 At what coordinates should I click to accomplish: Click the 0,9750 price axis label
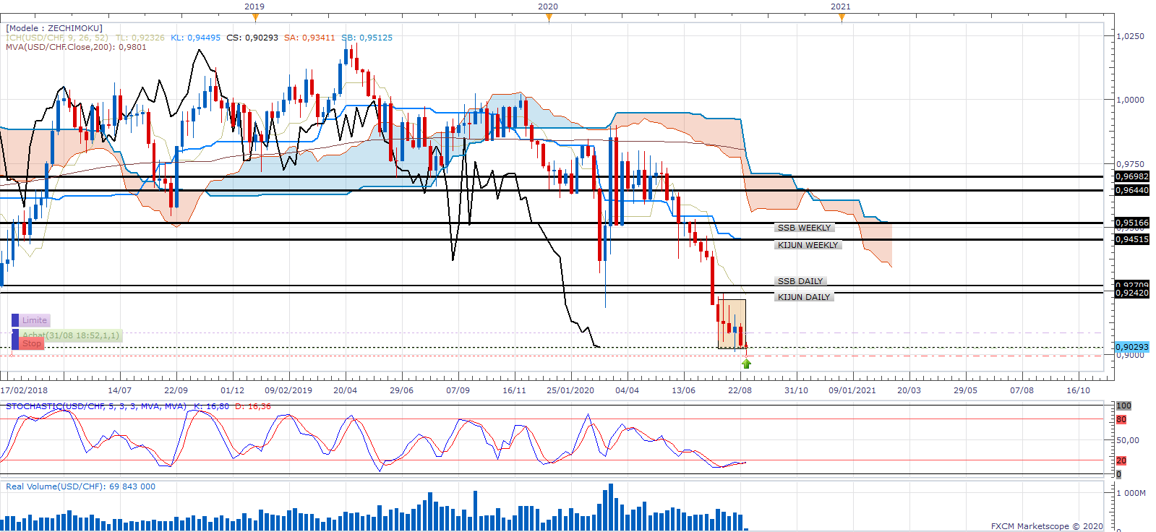pos(1131,164)
